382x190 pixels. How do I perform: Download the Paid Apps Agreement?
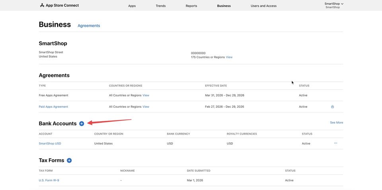pos(332,107)
